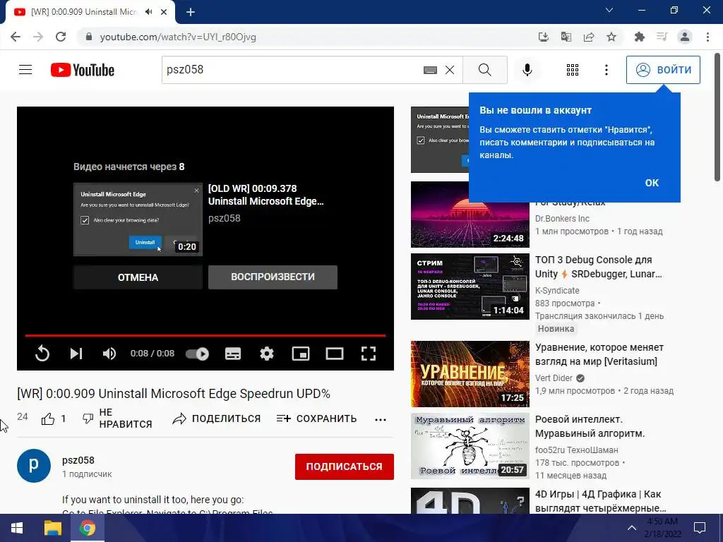Open YouTube settings three-dot menu
This screenshot has height=542, width=723.
607,70
